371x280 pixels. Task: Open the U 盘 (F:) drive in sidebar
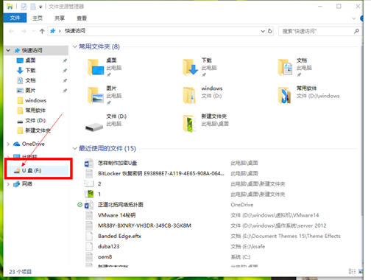pyautogui.click(x=38, y=170)
